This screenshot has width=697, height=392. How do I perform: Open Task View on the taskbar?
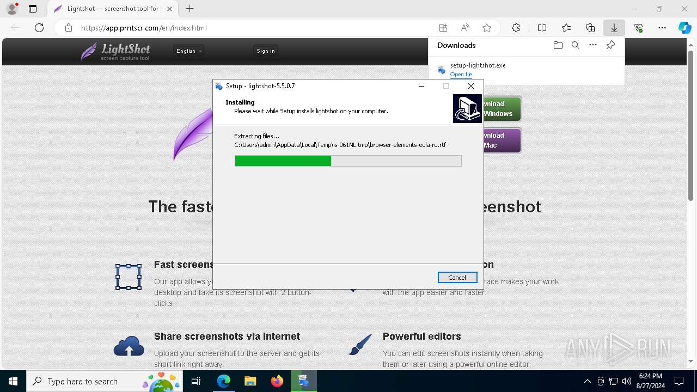coord(197,381)
